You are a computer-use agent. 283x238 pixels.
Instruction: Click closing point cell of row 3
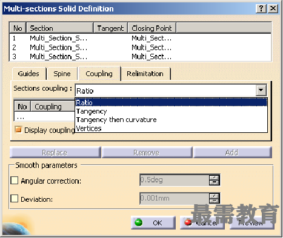point(151,57)
